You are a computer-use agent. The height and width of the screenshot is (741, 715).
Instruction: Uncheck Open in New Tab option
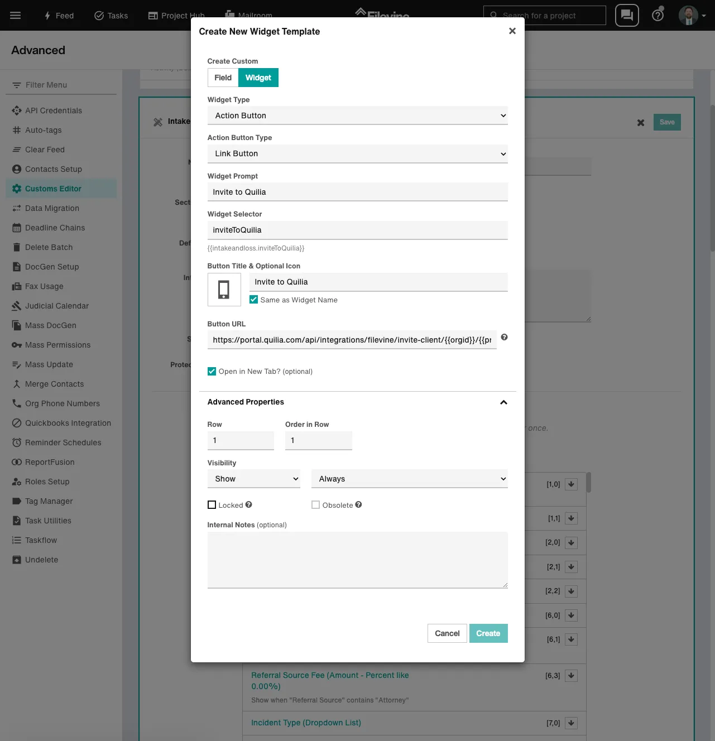[x=212, y=371]
